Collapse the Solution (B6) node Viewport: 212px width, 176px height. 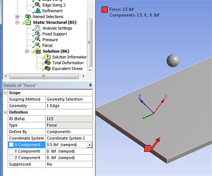(27, 51)
